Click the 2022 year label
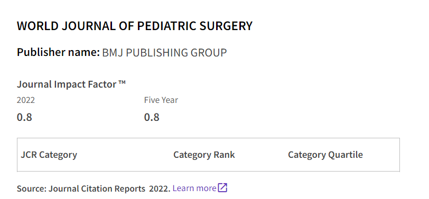Screen dimensions: 429x199 click(x=26, y=100)
